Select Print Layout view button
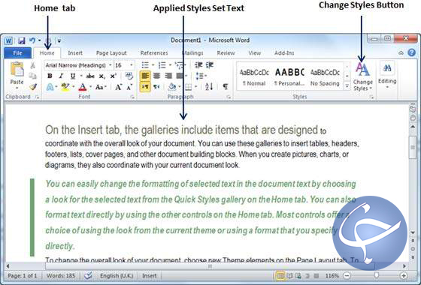421x285 pixels. (280, 275)
